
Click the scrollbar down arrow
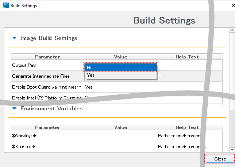pos(232,150)
